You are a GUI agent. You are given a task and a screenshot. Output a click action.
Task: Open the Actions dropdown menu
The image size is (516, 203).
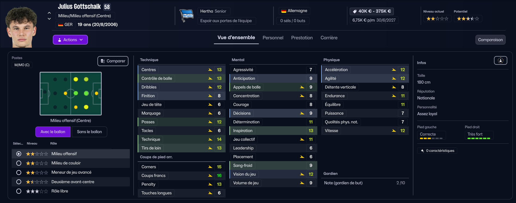tap(70, 40)
